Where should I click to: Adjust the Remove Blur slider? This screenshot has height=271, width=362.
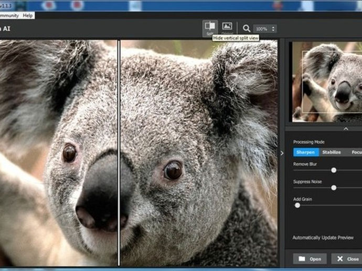(334, 170)
